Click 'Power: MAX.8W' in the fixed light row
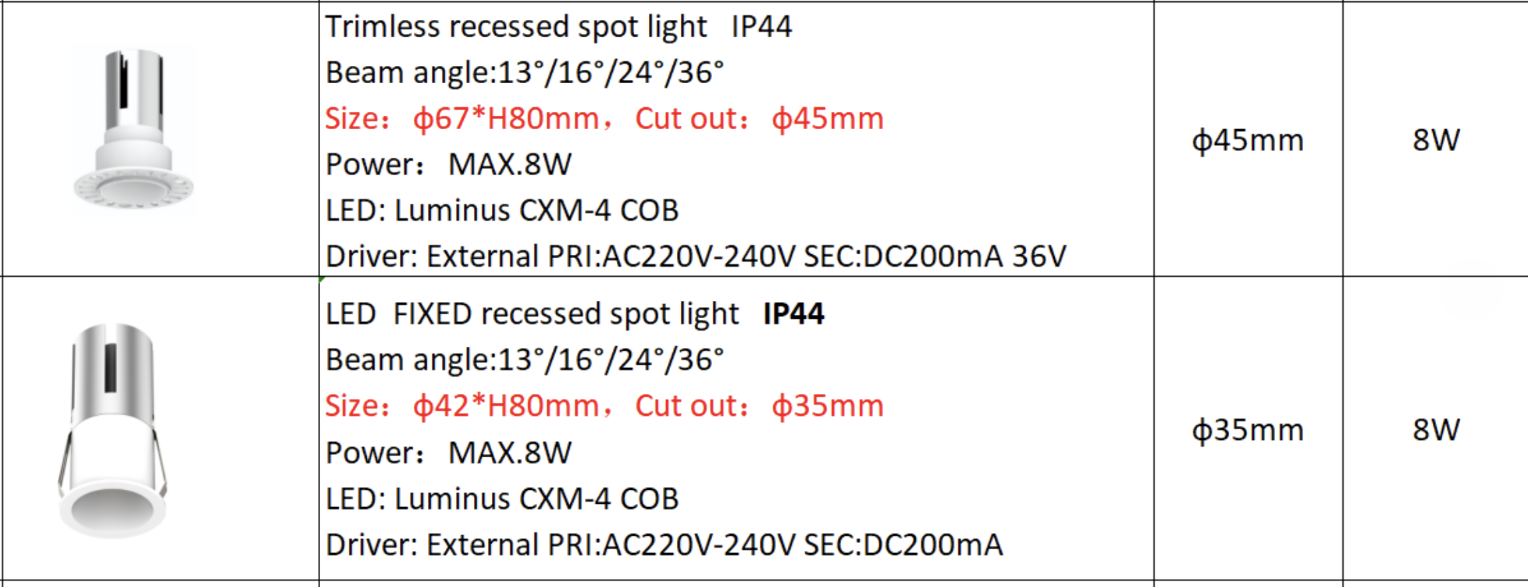 click(448, 453)
